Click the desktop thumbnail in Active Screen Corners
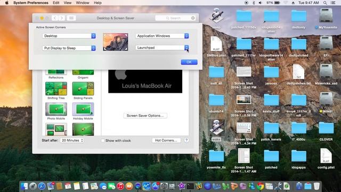Screen dimensions: 341x192 [x=116, y=42]
